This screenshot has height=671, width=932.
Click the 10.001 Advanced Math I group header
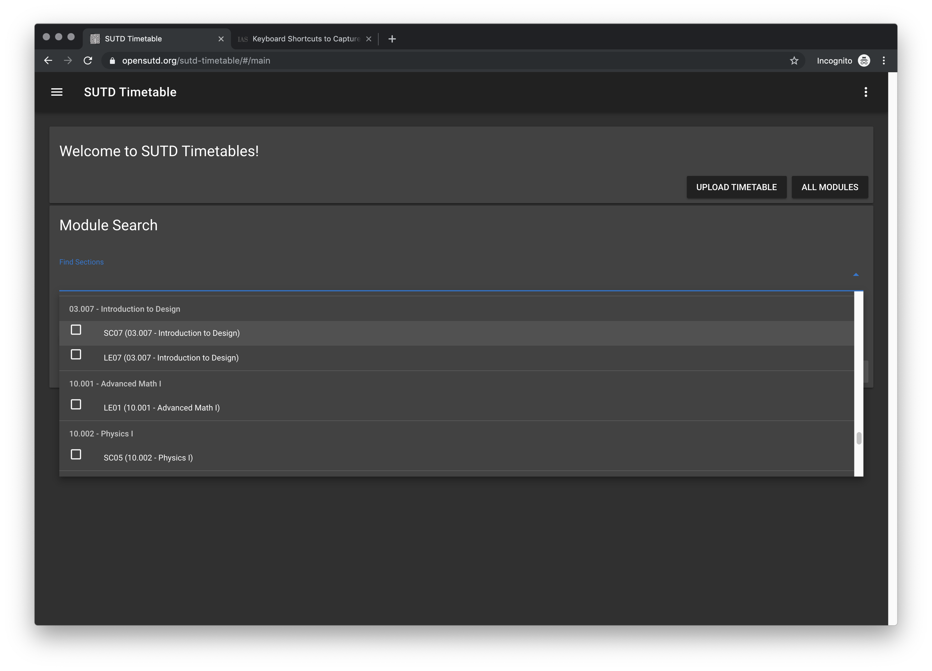click(x=115, y=384)
